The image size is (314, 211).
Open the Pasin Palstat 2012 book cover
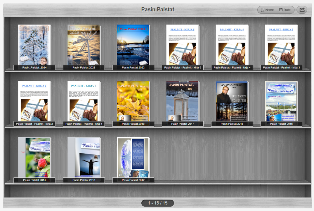pos(133,157)
